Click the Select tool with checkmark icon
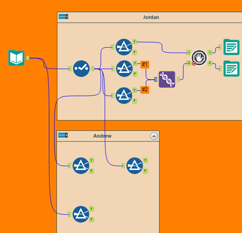This screenshot has width=242, height=233. click(81, 69)
